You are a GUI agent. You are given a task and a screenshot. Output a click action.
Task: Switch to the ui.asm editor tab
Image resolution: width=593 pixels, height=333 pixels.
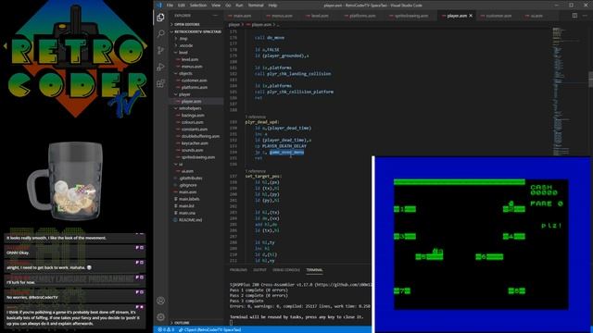coord(536,16)
